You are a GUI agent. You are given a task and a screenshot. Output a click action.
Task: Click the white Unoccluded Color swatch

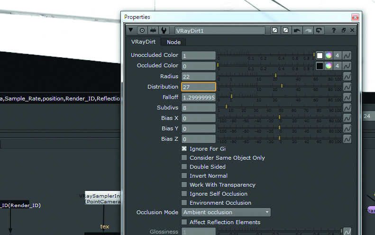point(320,55)
